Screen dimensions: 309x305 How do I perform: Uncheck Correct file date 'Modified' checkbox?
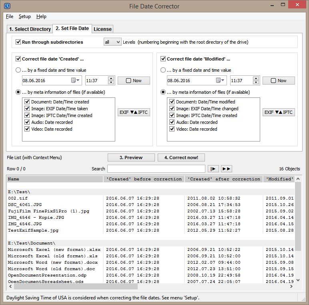coord(163,59)
